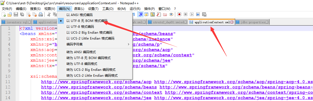Image resolution: width=313 pixels, height=101 pixels.
Task: Open the 语言(L) menu
Action: coord(79,9)
